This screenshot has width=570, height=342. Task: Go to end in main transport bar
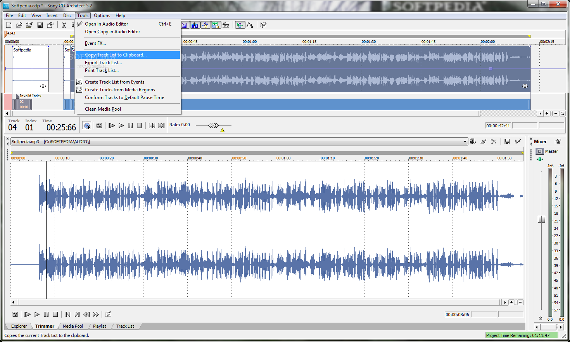161,126
